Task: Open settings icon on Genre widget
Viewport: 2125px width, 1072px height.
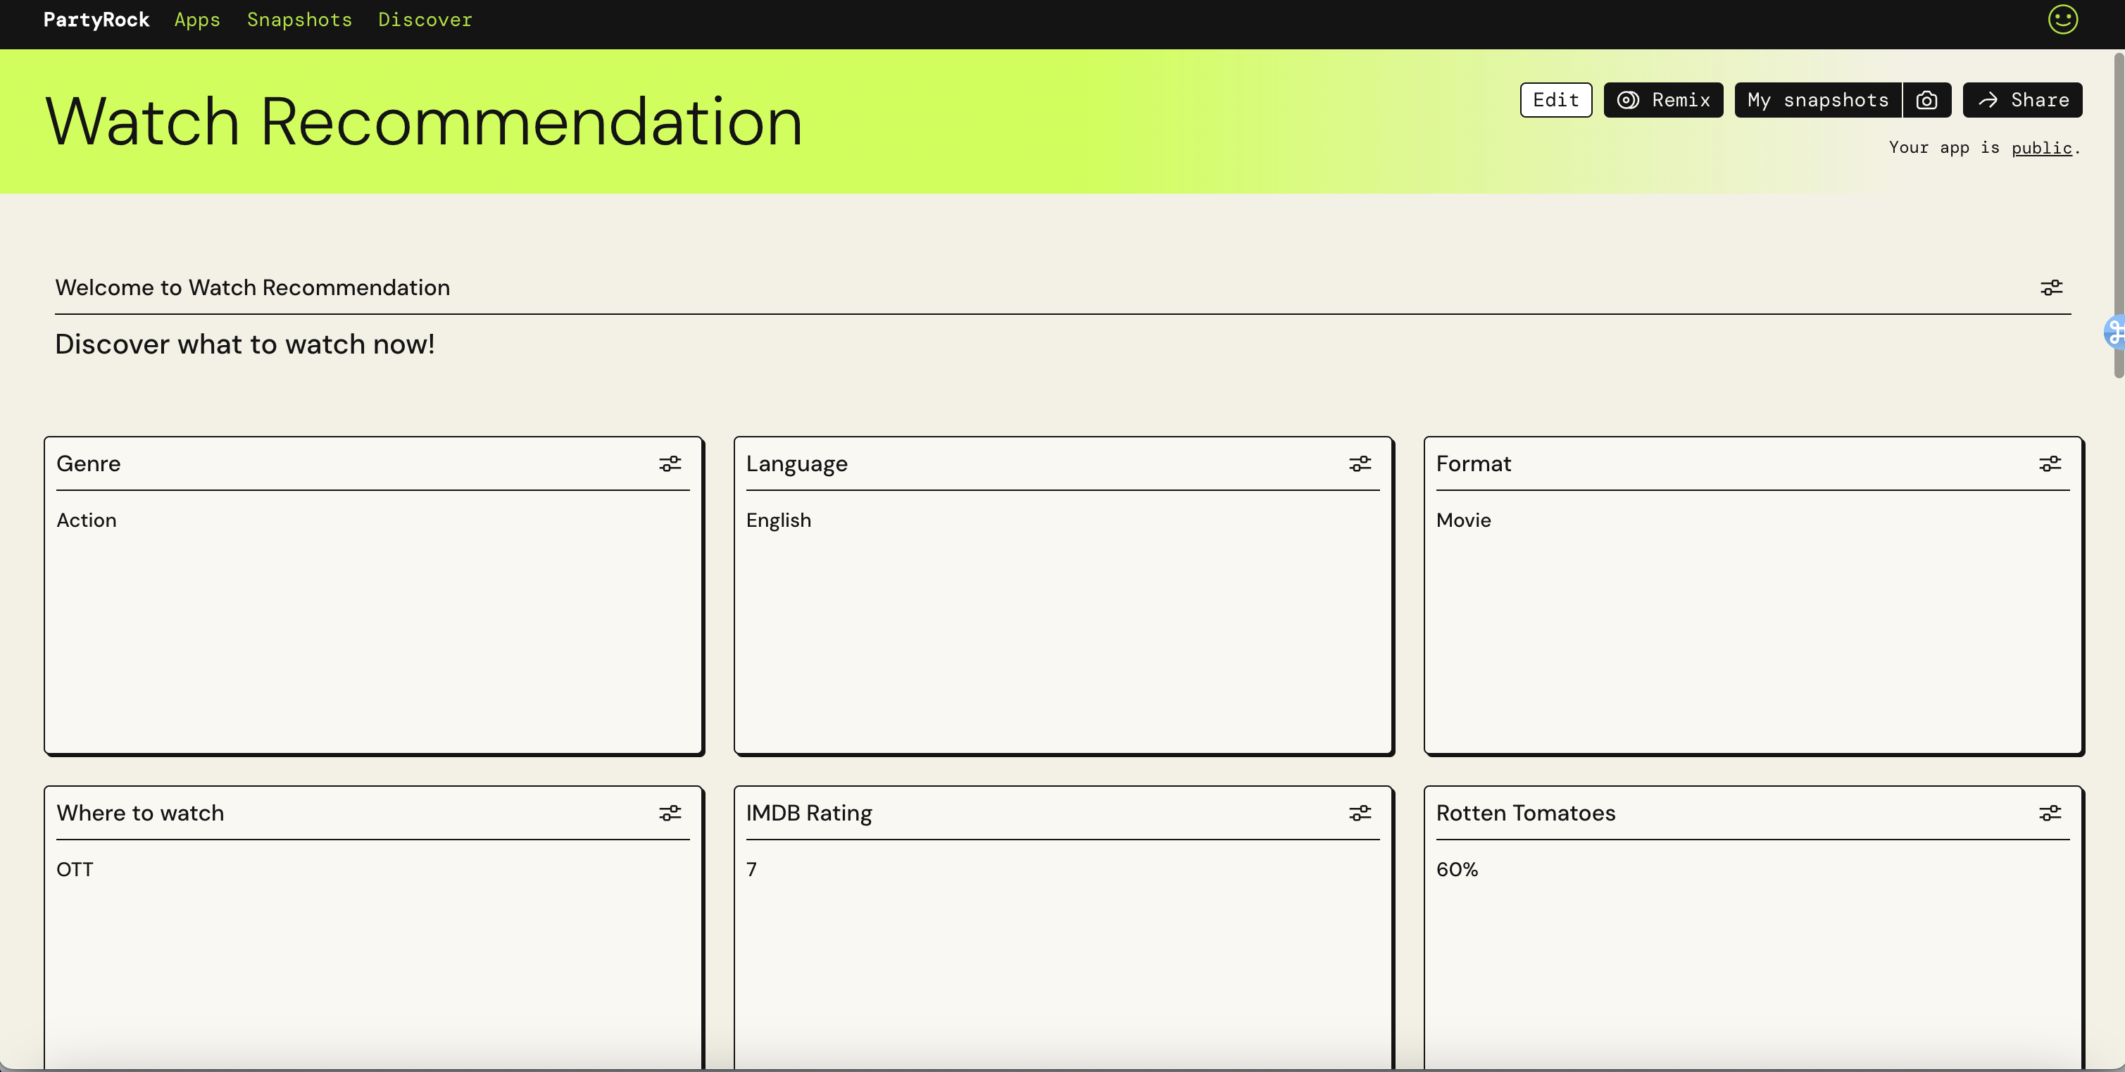Action: coord(670,463)
